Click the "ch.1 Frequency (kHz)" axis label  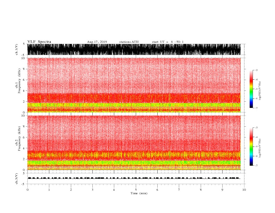pyautogui.click(x=18, y=81)
